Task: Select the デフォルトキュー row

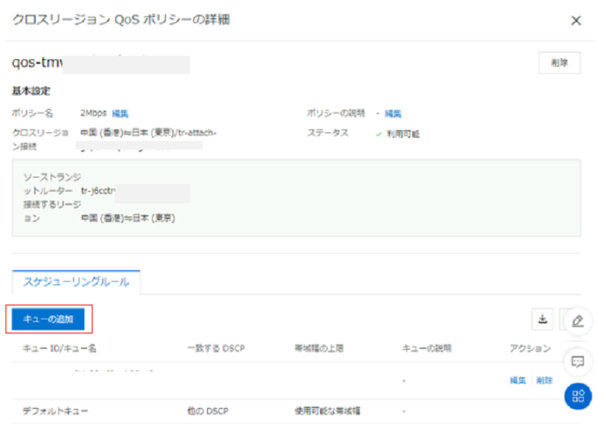Action: [x=55, y=411]
